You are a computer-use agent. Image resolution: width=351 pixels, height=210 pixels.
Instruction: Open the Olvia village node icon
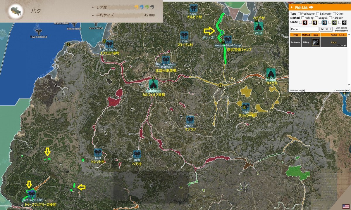click(x=193, y=8)
